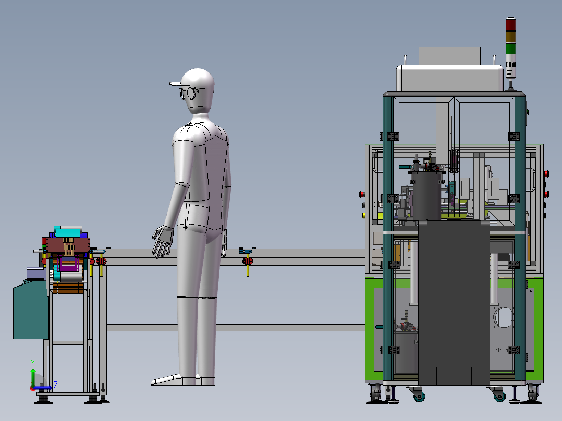This screenshot has height=421, width=562.
Task: Select the blue Z axis arrow
Action: [44, 388]
